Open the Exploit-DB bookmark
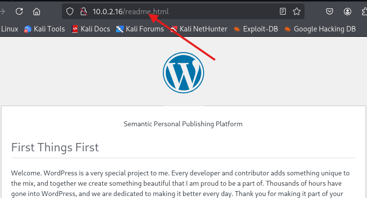 (256, 29)
